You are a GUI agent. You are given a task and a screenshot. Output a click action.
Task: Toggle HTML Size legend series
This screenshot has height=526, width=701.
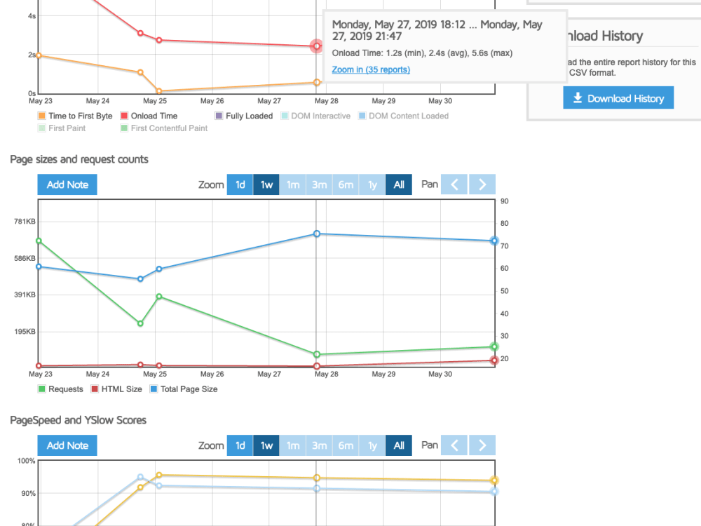pos(116,389)
